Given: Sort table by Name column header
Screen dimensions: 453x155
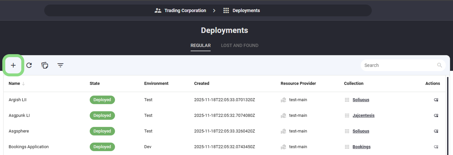Looking at the screenshot, I should click(x=14, y=84).
